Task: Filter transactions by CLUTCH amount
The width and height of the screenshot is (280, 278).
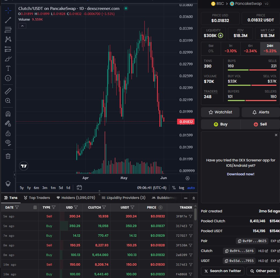Action: click(104, 207)
